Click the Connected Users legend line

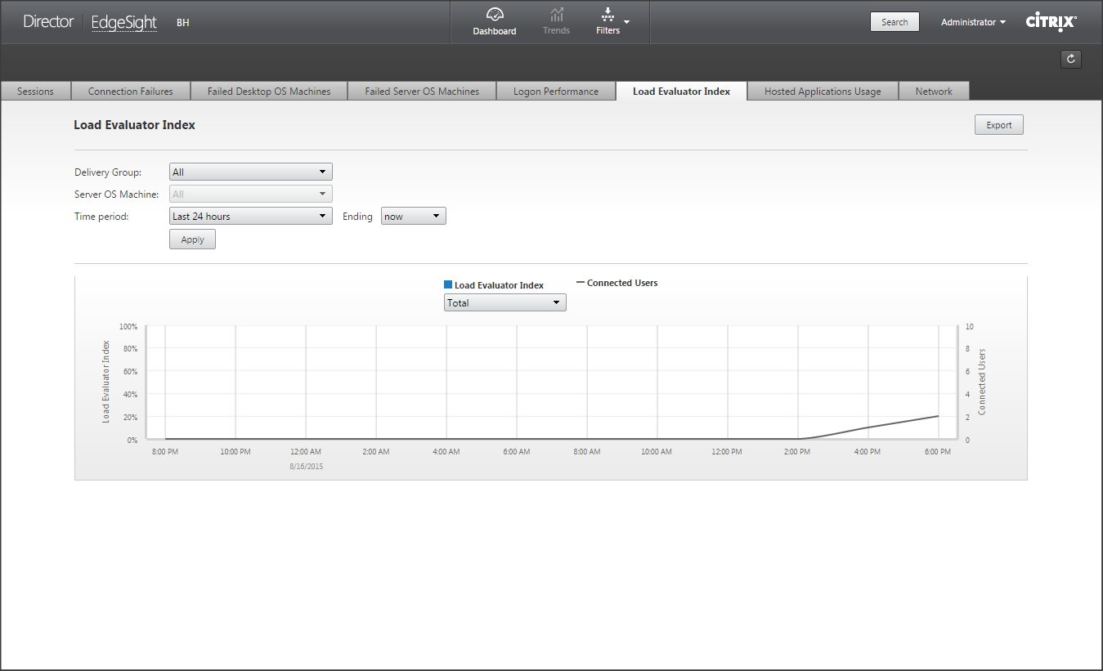(581, 283)
